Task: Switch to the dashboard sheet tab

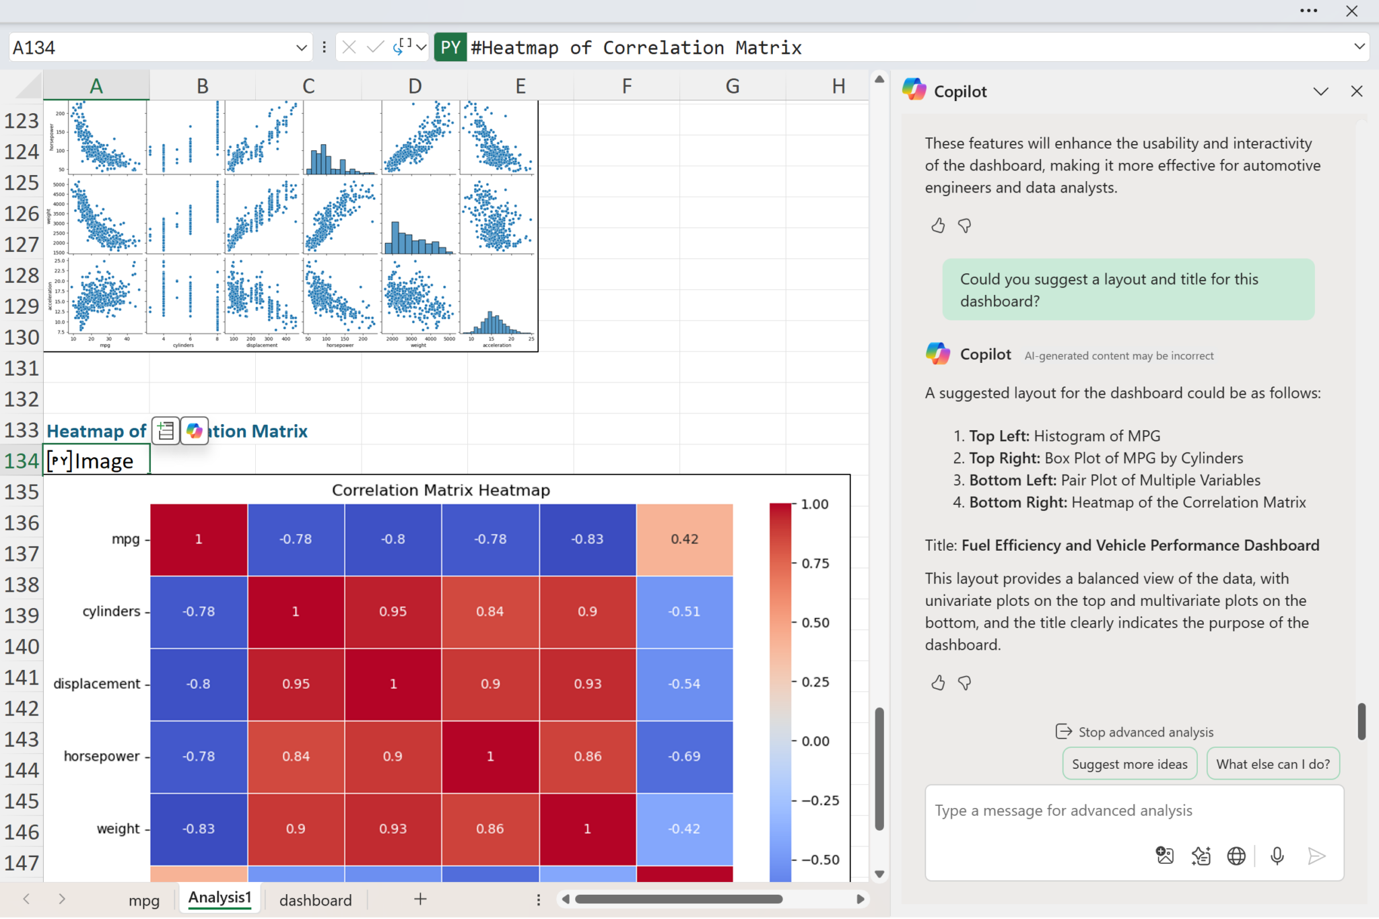Action: point(315,900)
